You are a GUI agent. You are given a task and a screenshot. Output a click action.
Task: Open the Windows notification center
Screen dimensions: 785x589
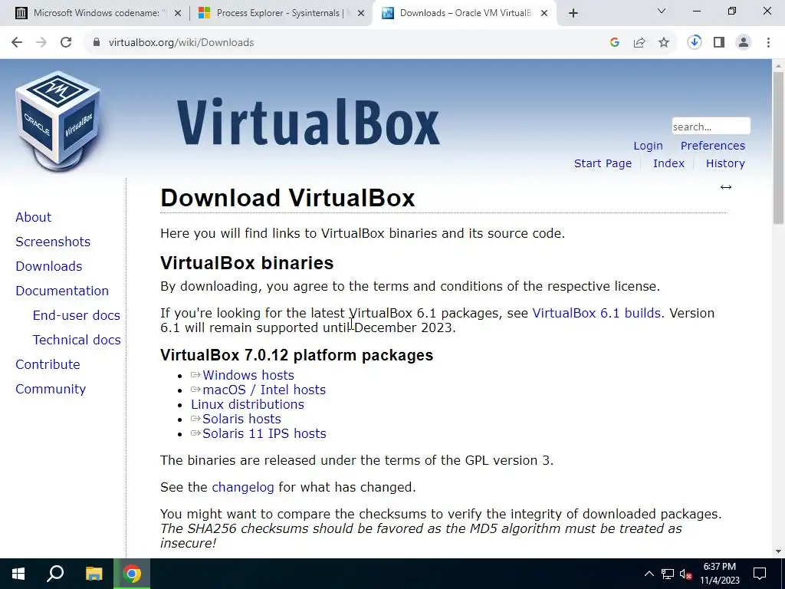coord(760,574)
